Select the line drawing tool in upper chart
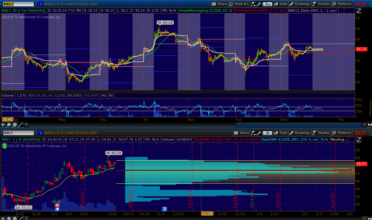Image resolution: width=372 pixels, height=220 pixels. click(x=21, y=125)
